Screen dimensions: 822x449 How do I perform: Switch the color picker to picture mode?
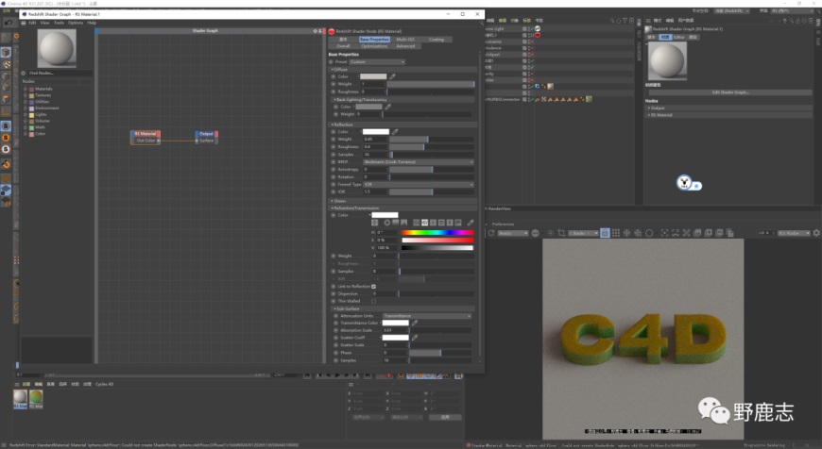(403, 223)
